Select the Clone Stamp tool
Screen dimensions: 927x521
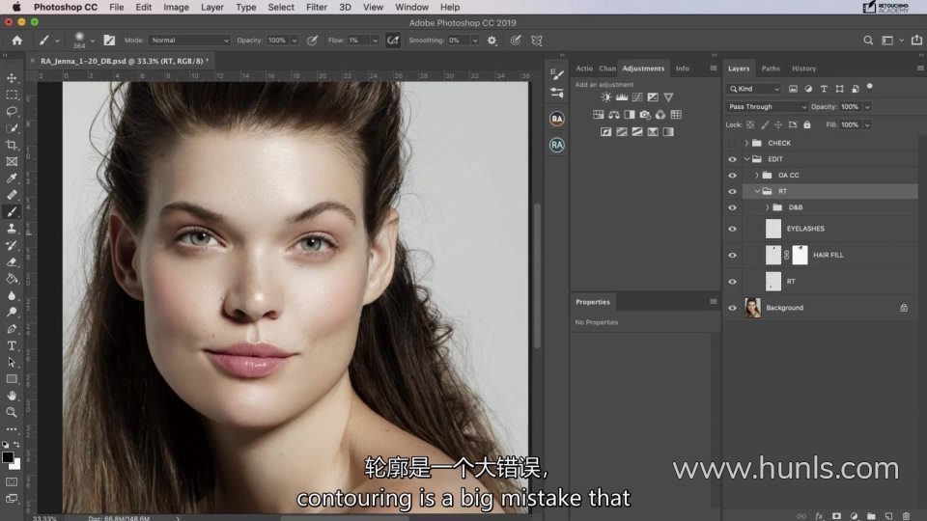(12, 228)
